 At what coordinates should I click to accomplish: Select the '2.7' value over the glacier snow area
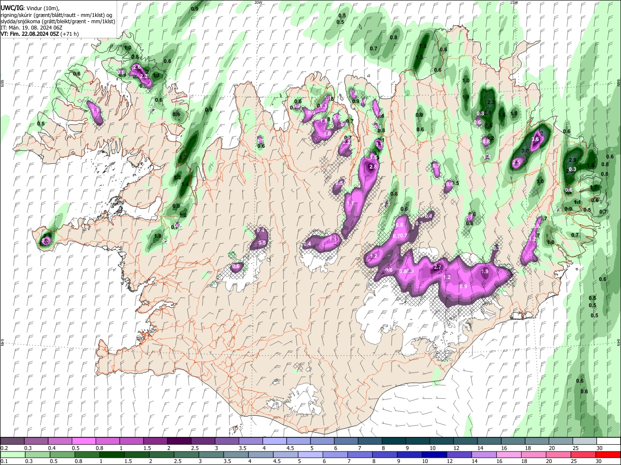coord(438,267)
